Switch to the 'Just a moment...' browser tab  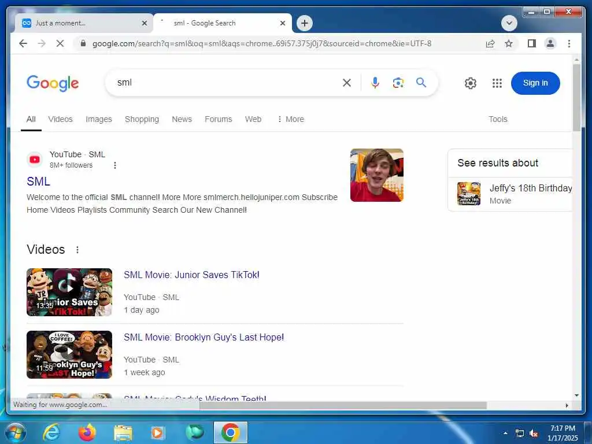coord(84,23)
